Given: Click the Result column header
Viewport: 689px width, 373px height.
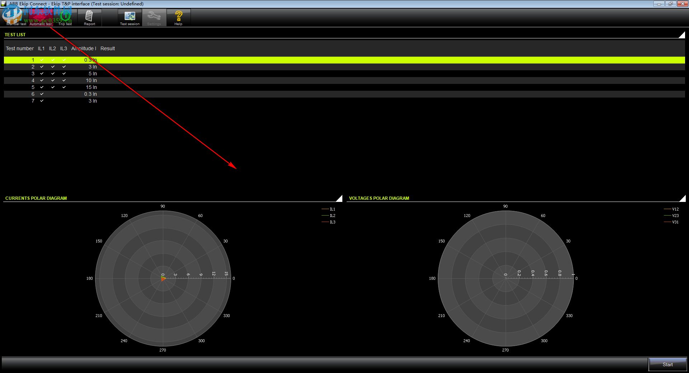Looking at the screenshot, I should (x=108, y=48).
